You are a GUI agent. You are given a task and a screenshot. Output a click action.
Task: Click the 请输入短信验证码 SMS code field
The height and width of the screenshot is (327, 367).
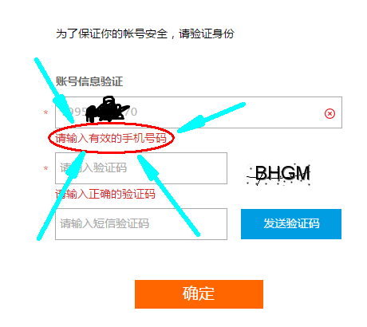(141, 224)
